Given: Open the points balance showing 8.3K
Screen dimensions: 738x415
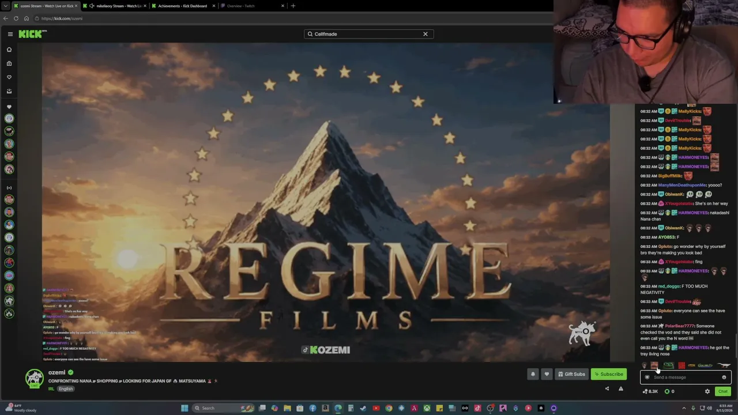Looking at the screenshot, I should click(x=650, y=391).
